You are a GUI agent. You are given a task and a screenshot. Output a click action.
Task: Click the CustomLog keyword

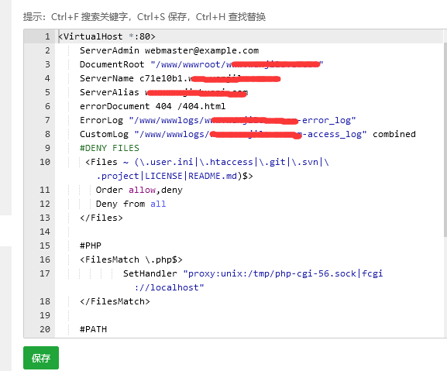104,134
